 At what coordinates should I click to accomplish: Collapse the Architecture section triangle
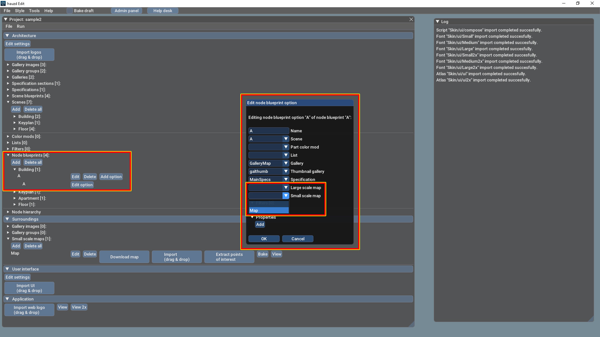point(7,36)
